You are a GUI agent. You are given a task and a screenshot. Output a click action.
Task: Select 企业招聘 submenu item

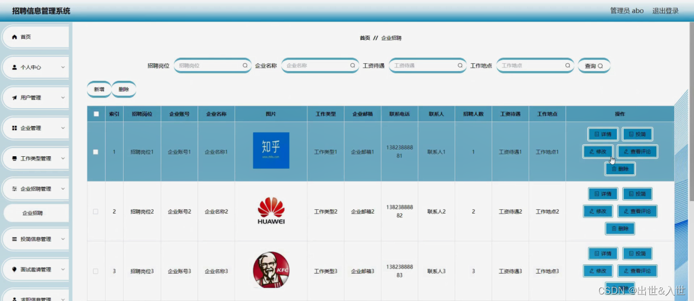coord(36,214)
